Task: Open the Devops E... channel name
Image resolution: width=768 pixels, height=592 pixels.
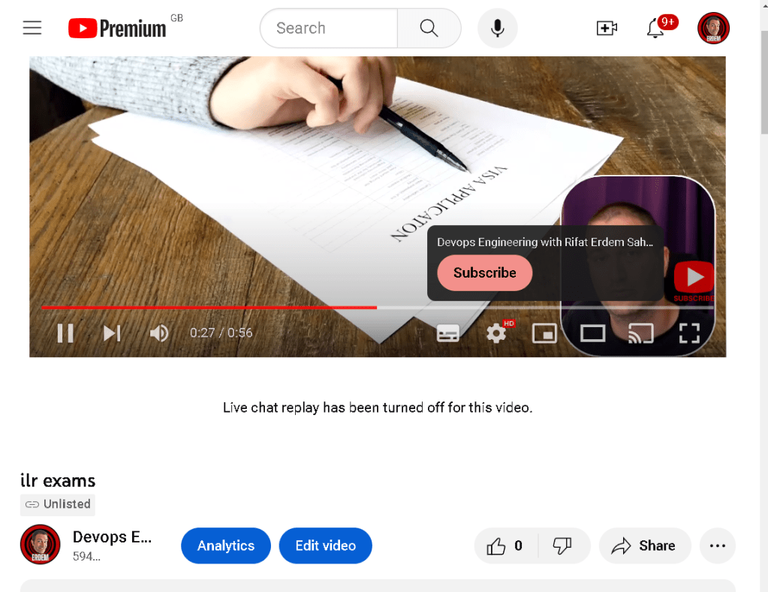Action: pyautogui.click(x=112, y=537)
